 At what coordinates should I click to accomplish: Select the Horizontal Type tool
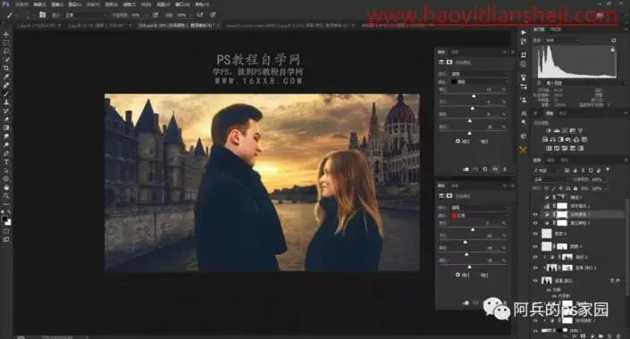[6, 161]
